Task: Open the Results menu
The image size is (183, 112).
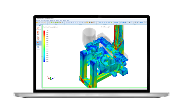Action: tap(48, 20)
